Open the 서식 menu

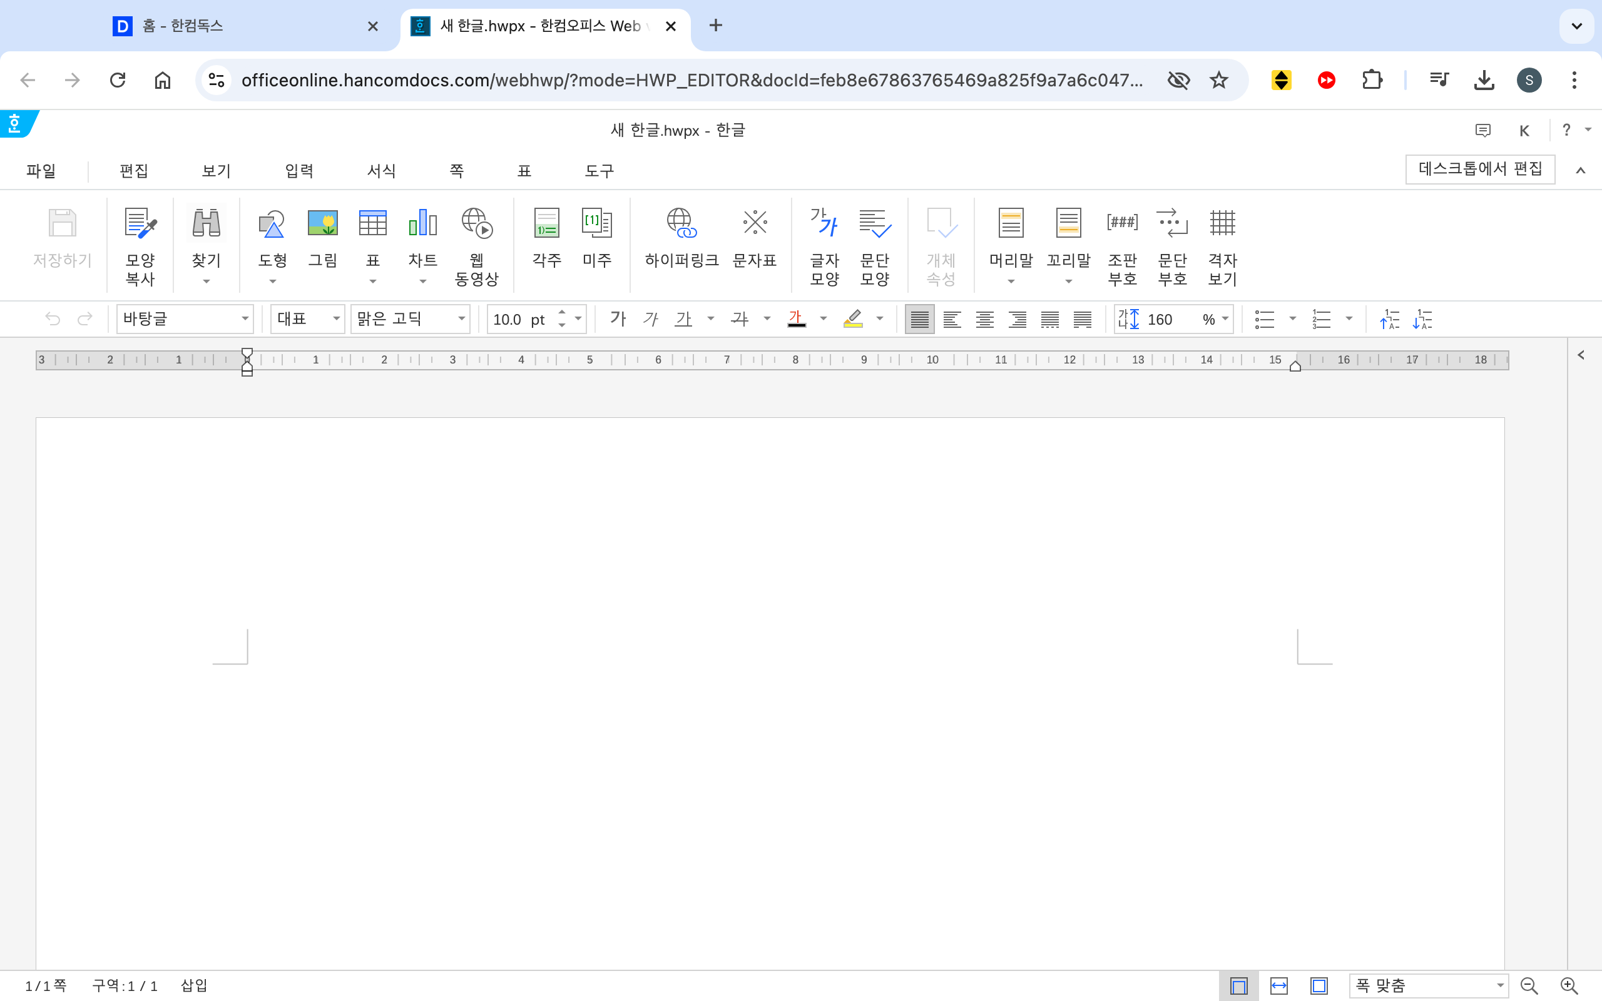click(x=381, y=171)
